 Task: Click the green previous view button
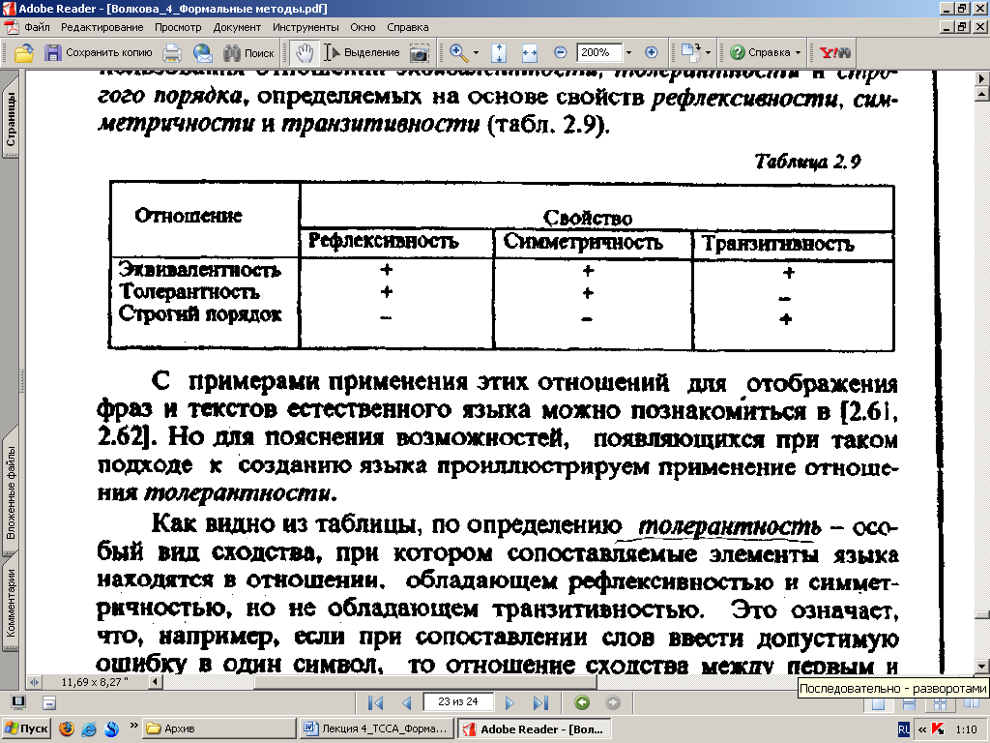(582, 702)
